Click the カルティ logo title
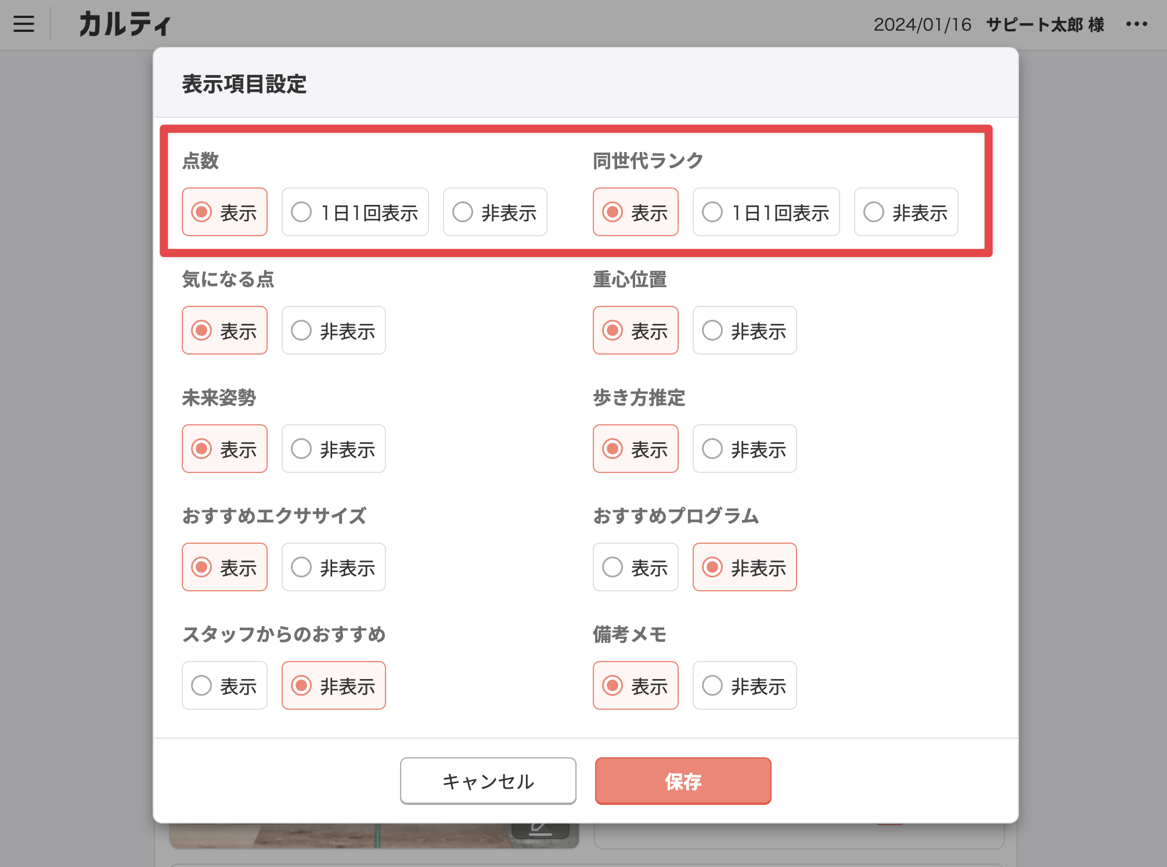The height and width of the screenshot is (867, 1167). click(125, 24)
